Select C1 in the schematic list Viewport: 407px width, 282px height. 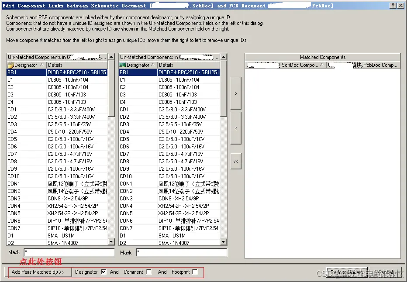click(x=57, y=79)
